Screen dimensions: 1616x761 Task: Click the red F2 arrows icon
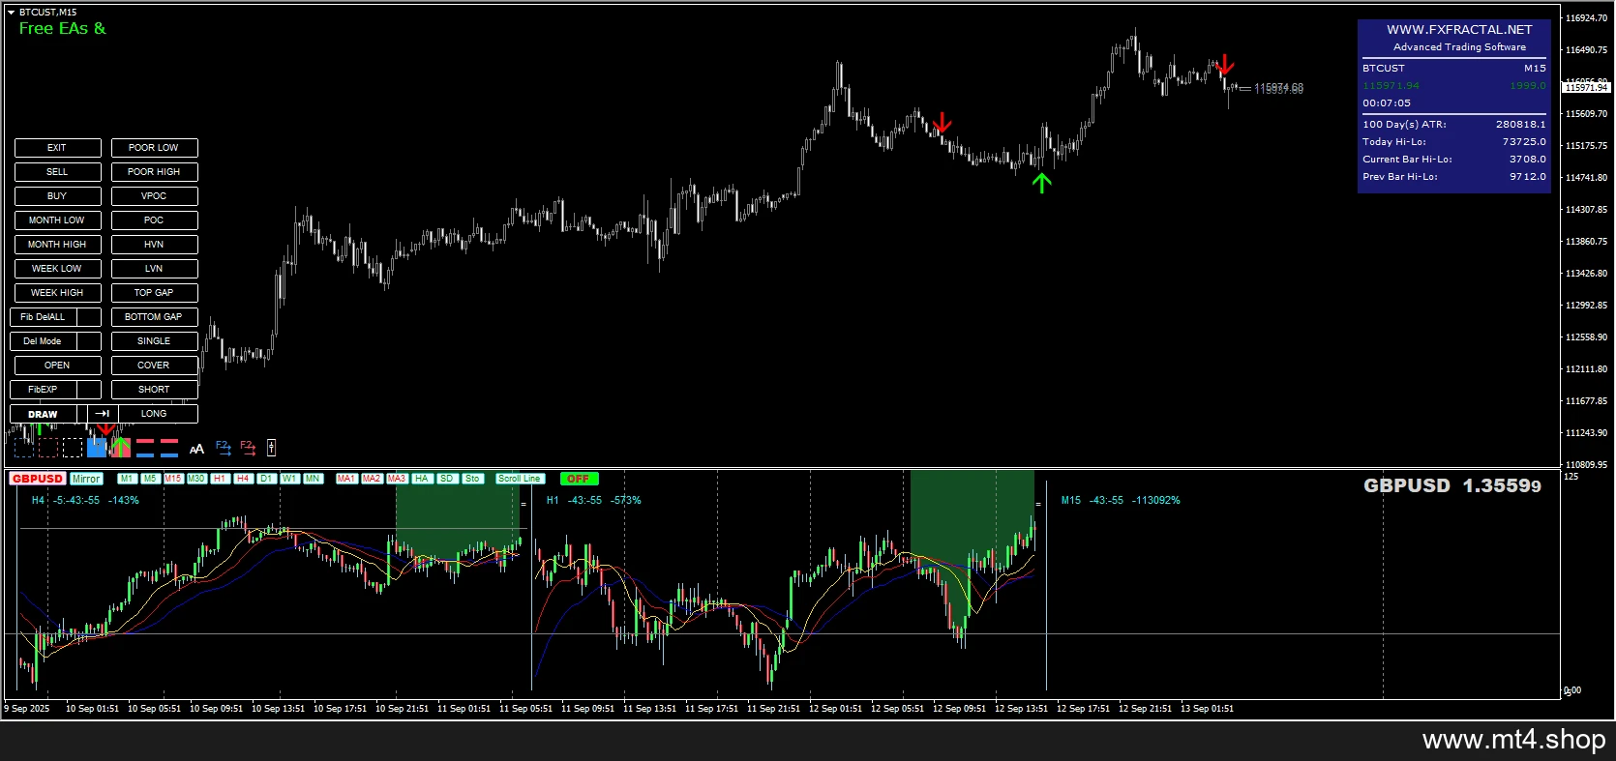[248, 448]
